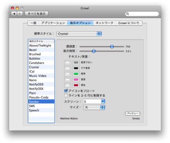
Task: Pick the Plain style
Action: (x=41, y=93)
